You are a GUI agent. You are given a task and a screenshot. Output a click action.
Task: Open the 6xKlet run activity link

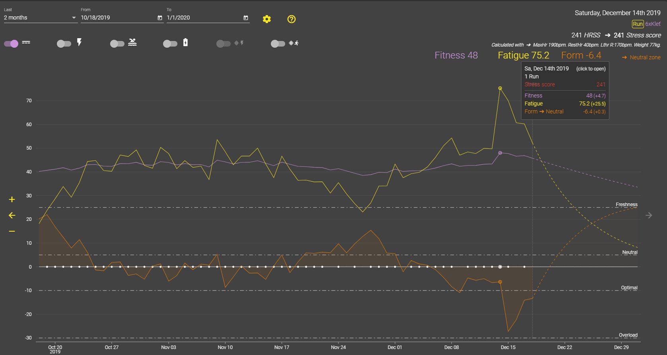(x=653, y=24)
